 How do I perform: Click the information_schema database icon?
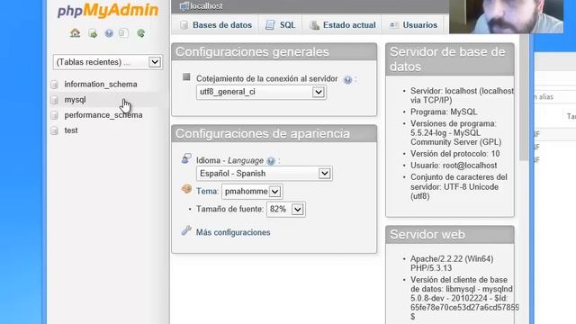(54, 85)
